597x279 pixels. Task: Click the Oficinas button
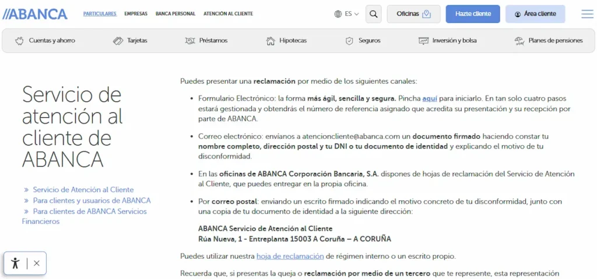pos(413,14)
